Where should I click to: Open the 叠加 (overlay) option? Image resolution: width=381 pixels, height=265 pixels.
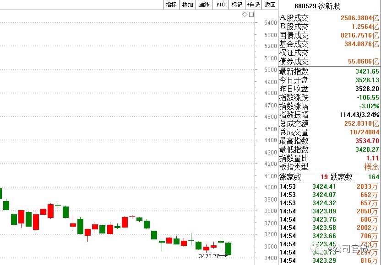click(187, 5)
